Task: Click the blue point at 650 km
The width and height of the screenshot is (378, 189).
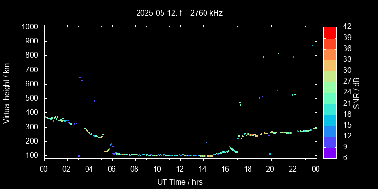Action: coord(80,77)
